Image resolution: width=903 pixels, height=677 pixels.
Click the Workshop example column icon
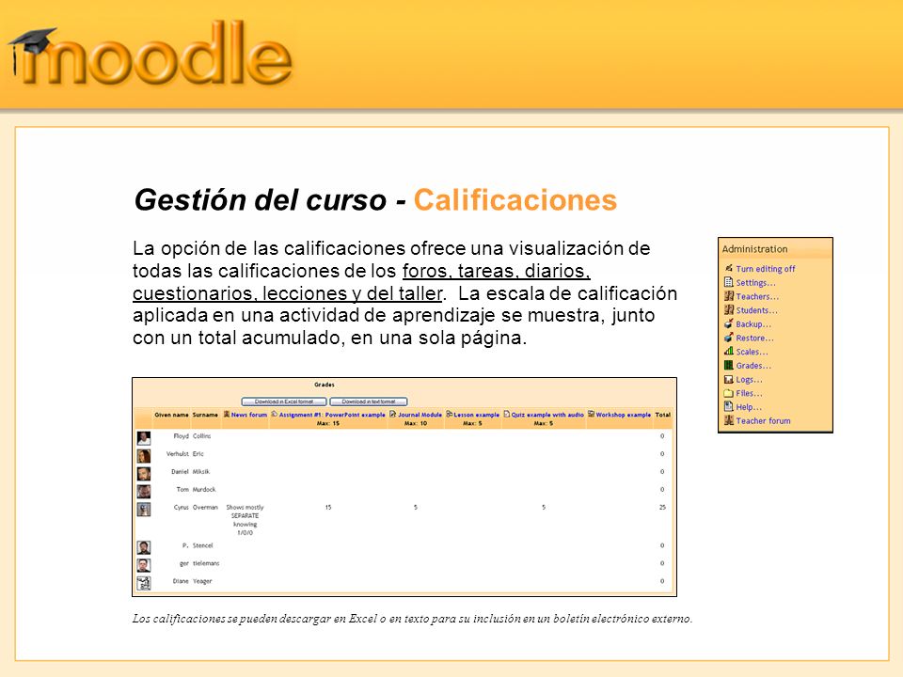click(591, 414)
